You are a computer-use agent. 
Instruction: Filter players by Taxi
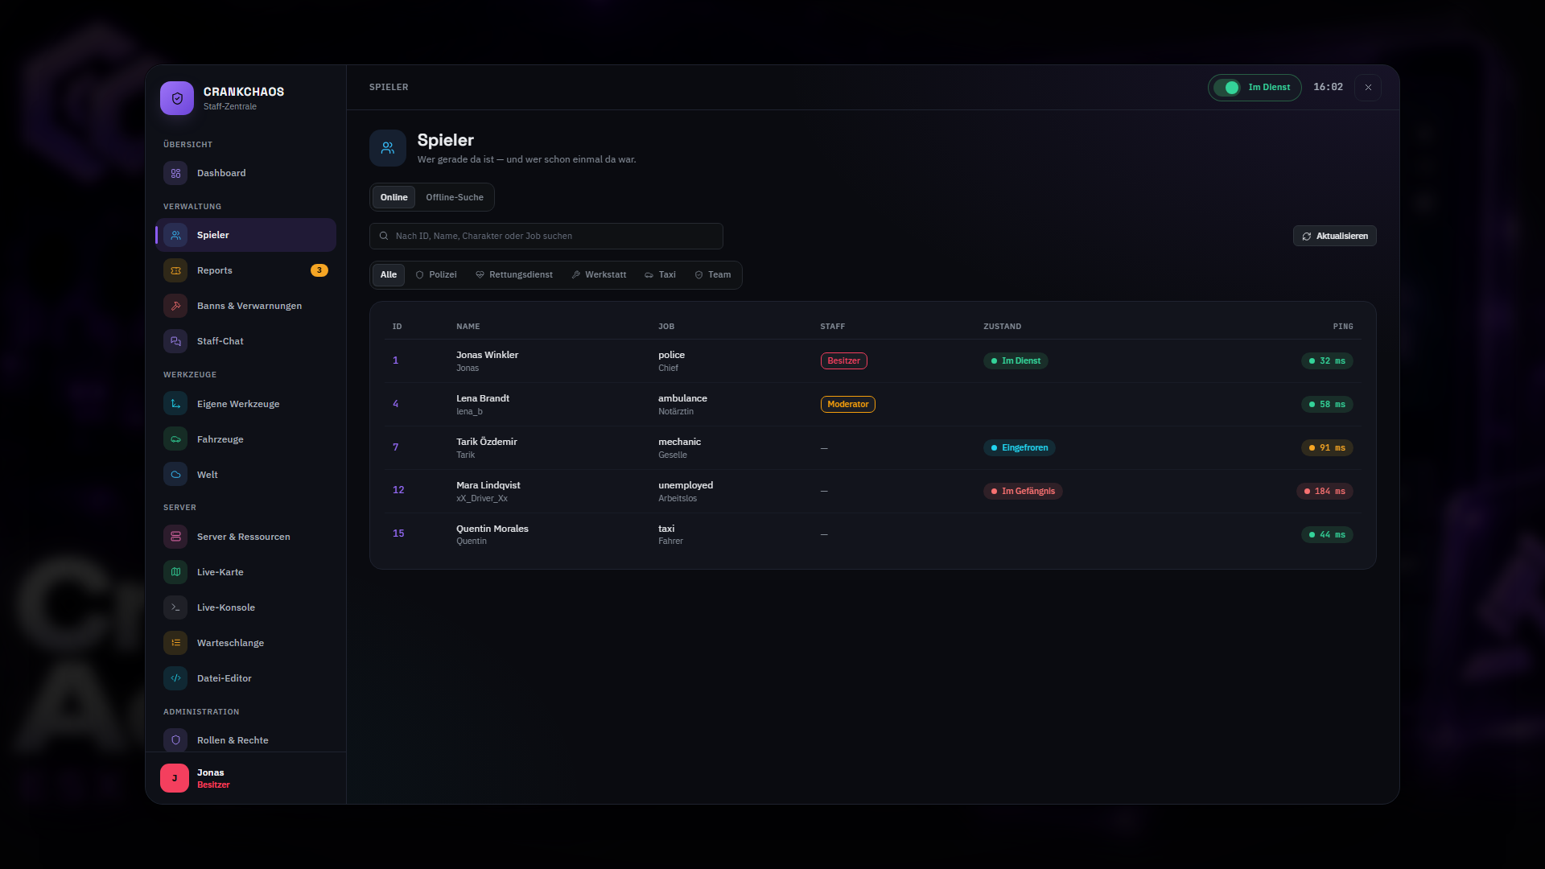tap(661, 275)
